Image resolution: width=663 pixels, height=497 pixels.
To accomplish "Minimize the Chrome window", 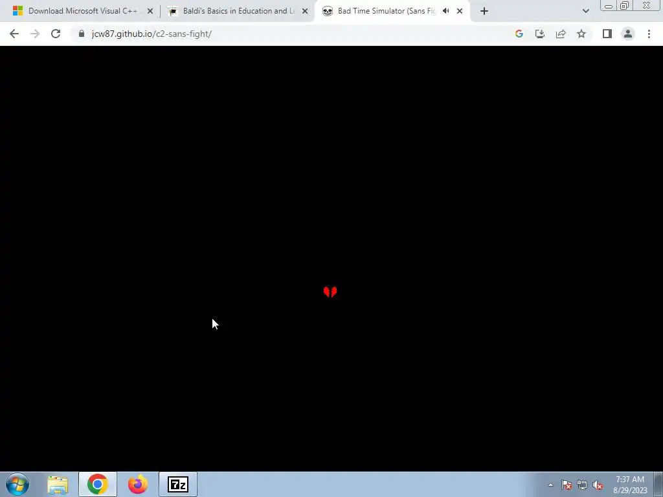I will [609, 6].
